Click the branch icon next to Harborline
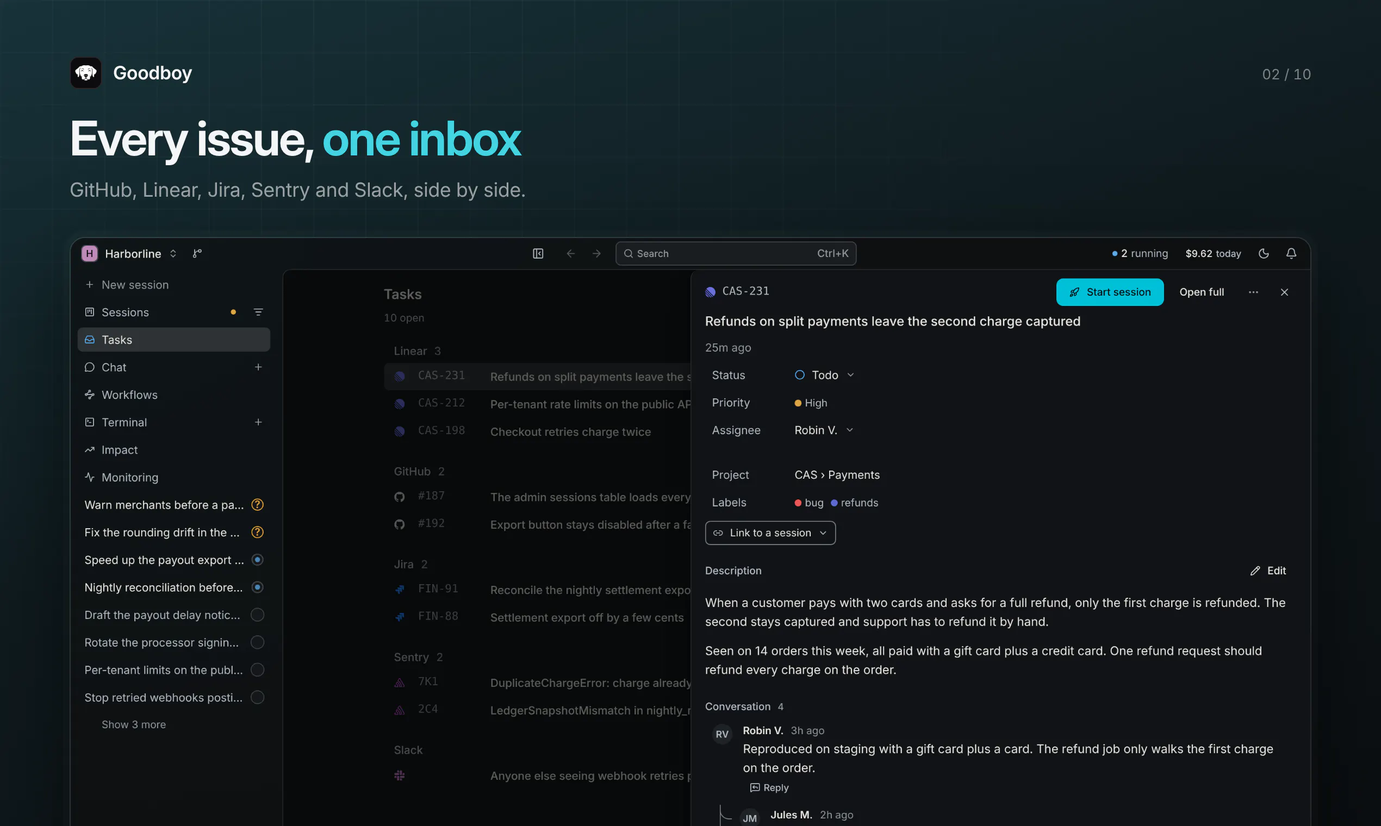This screenshot has width=1381, height=826. (197, 253)
